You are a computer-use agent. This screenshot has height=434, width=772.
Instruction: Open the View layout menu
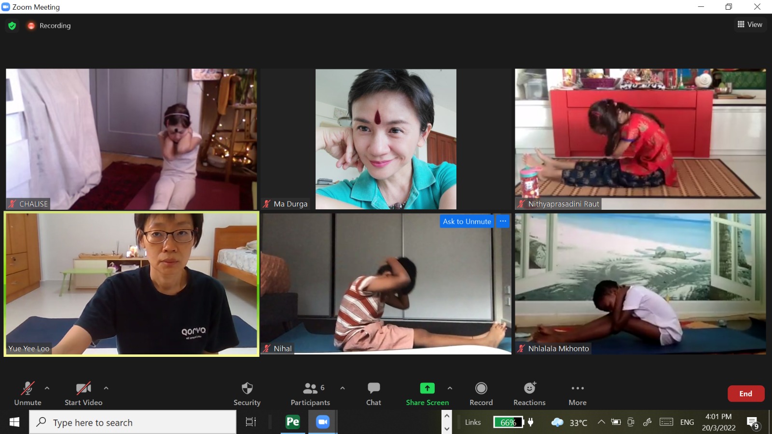[x=750, y=25]
